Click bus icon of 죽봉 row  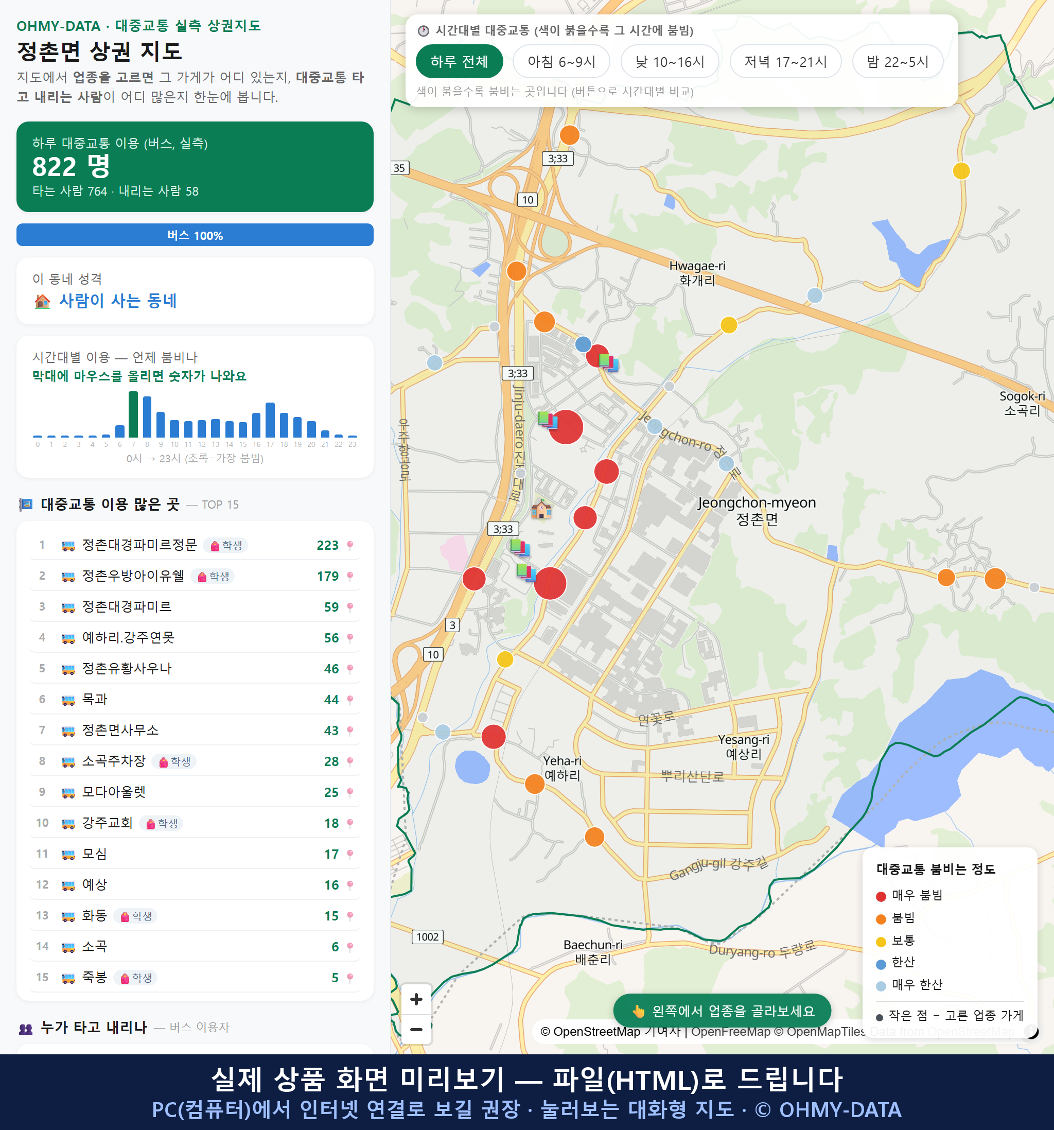68,978
